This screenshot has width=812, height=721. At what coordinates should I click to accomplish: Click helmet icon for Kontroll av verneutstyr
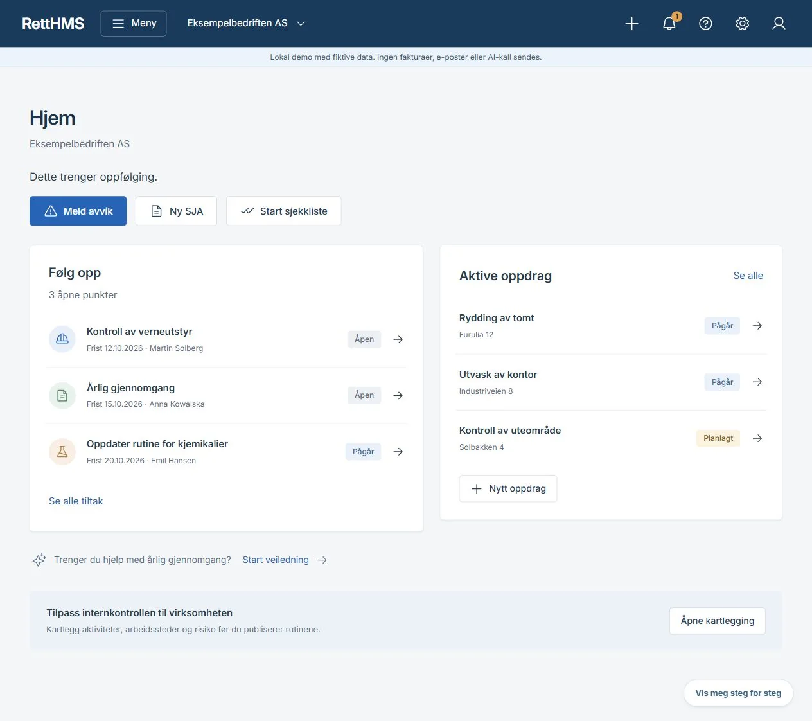[62, 339]
